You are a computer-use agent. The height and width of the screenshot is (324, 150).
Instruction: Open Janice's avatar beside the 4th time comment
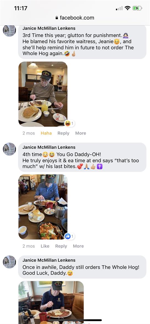tap(9, 149)
